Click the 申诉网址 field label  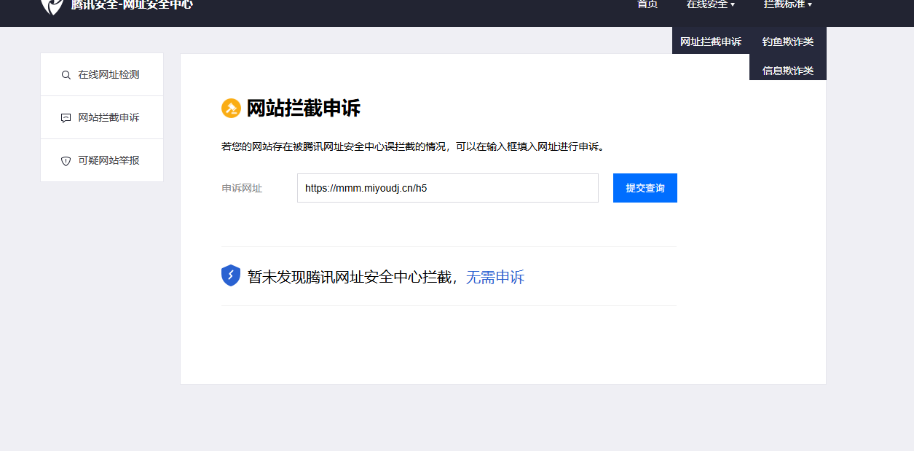click(242, 188)
